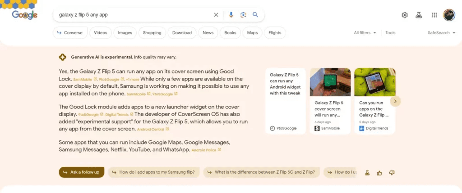Open Google Lens image search
Image resolution: width=462 pixels, height=193 pixels.
click(x=243, y=15)
